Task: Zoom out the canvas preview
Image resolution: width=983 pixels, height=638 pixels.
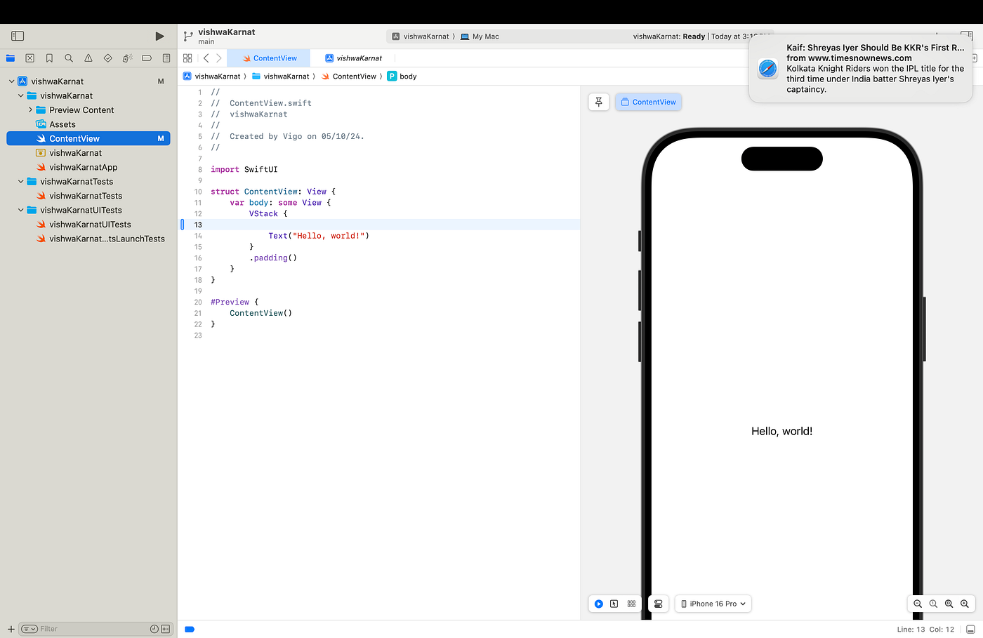Action: coord(918,604)
